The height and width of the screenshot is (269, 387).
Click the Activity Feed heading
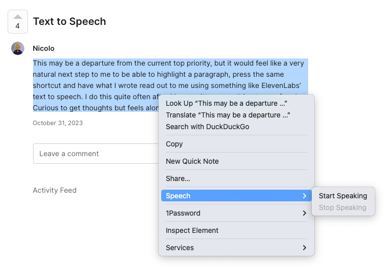[x=54, y=190]
